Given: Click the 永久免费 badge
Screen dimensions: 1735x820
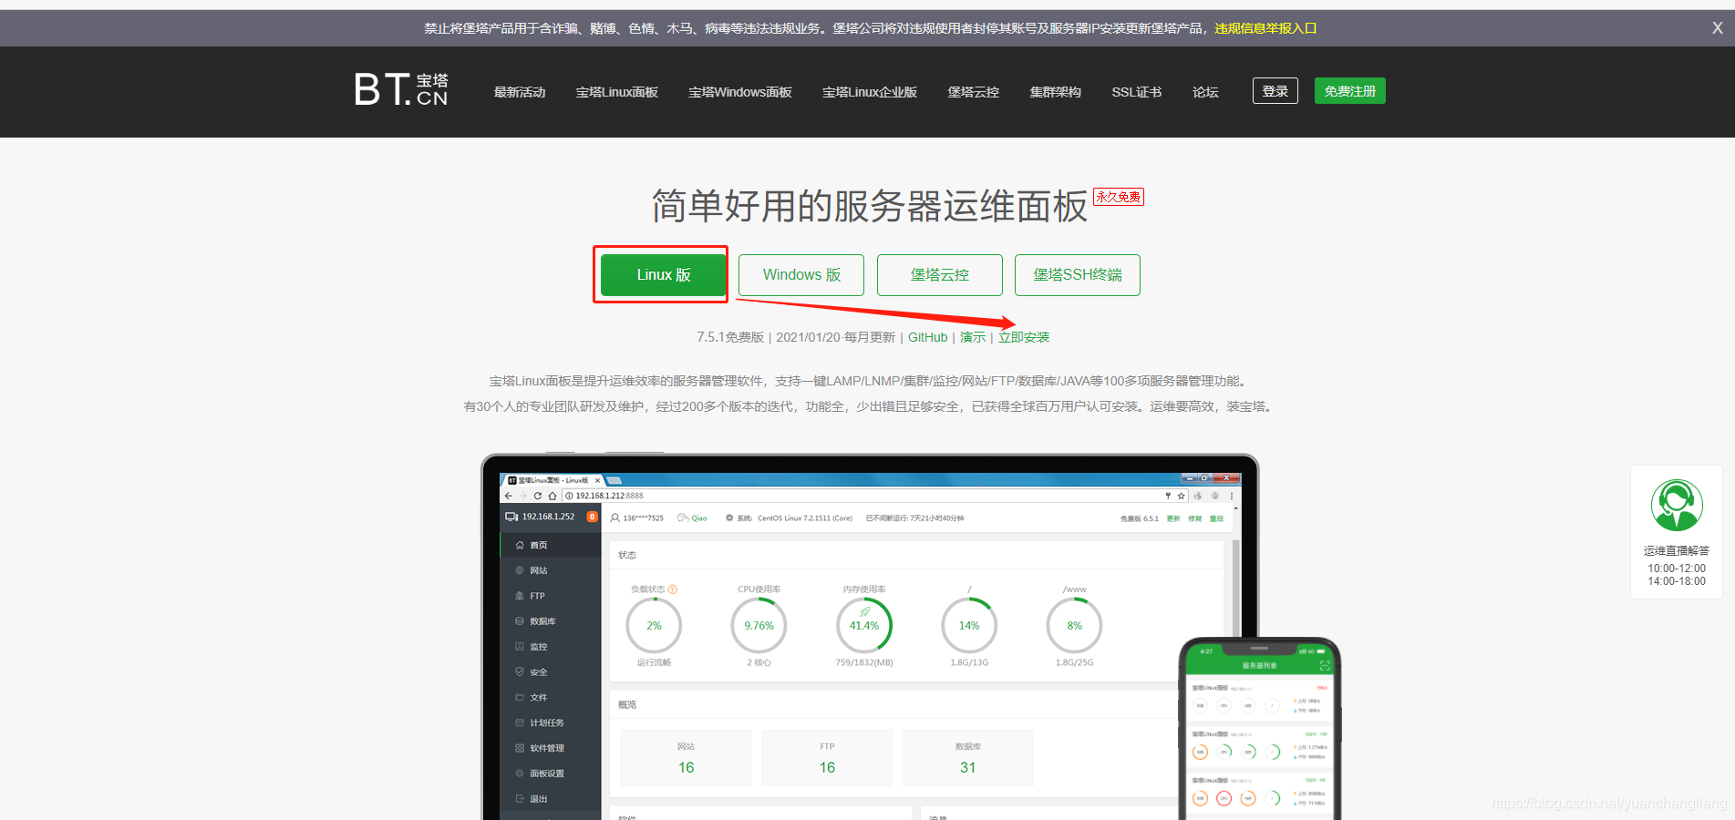Looking at the screenshot, I should click(1119, 197).
